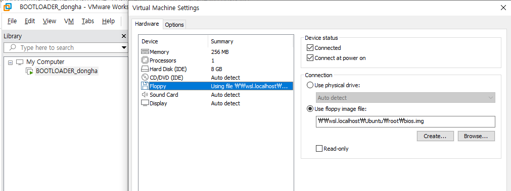Viewport: 511px width, 191px height.
Task: Click the floppy image file path field
Action: [405, 121]
